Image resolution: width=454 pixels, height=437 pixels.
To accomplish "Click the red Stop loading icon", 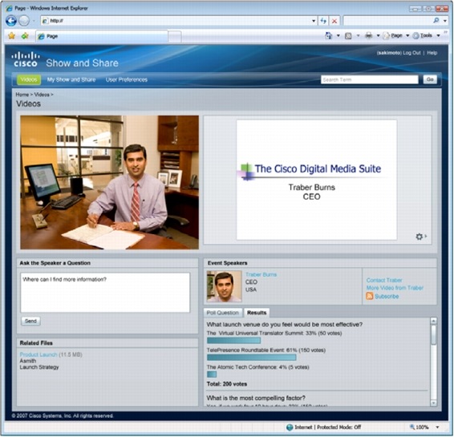I will (334, 21).
